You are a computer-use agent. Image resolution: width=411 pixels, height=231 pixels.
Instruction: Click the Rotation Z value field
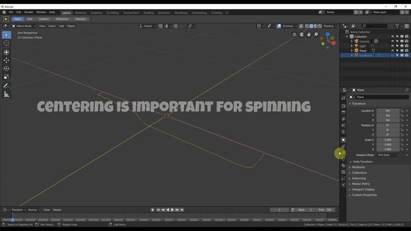(x=388, y=135)
